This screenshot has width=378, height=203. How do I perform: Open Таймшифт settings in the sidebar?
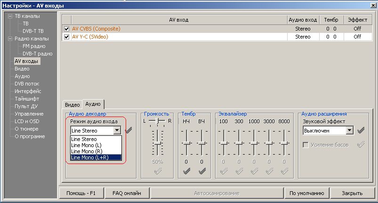click(x=26, y=99)
